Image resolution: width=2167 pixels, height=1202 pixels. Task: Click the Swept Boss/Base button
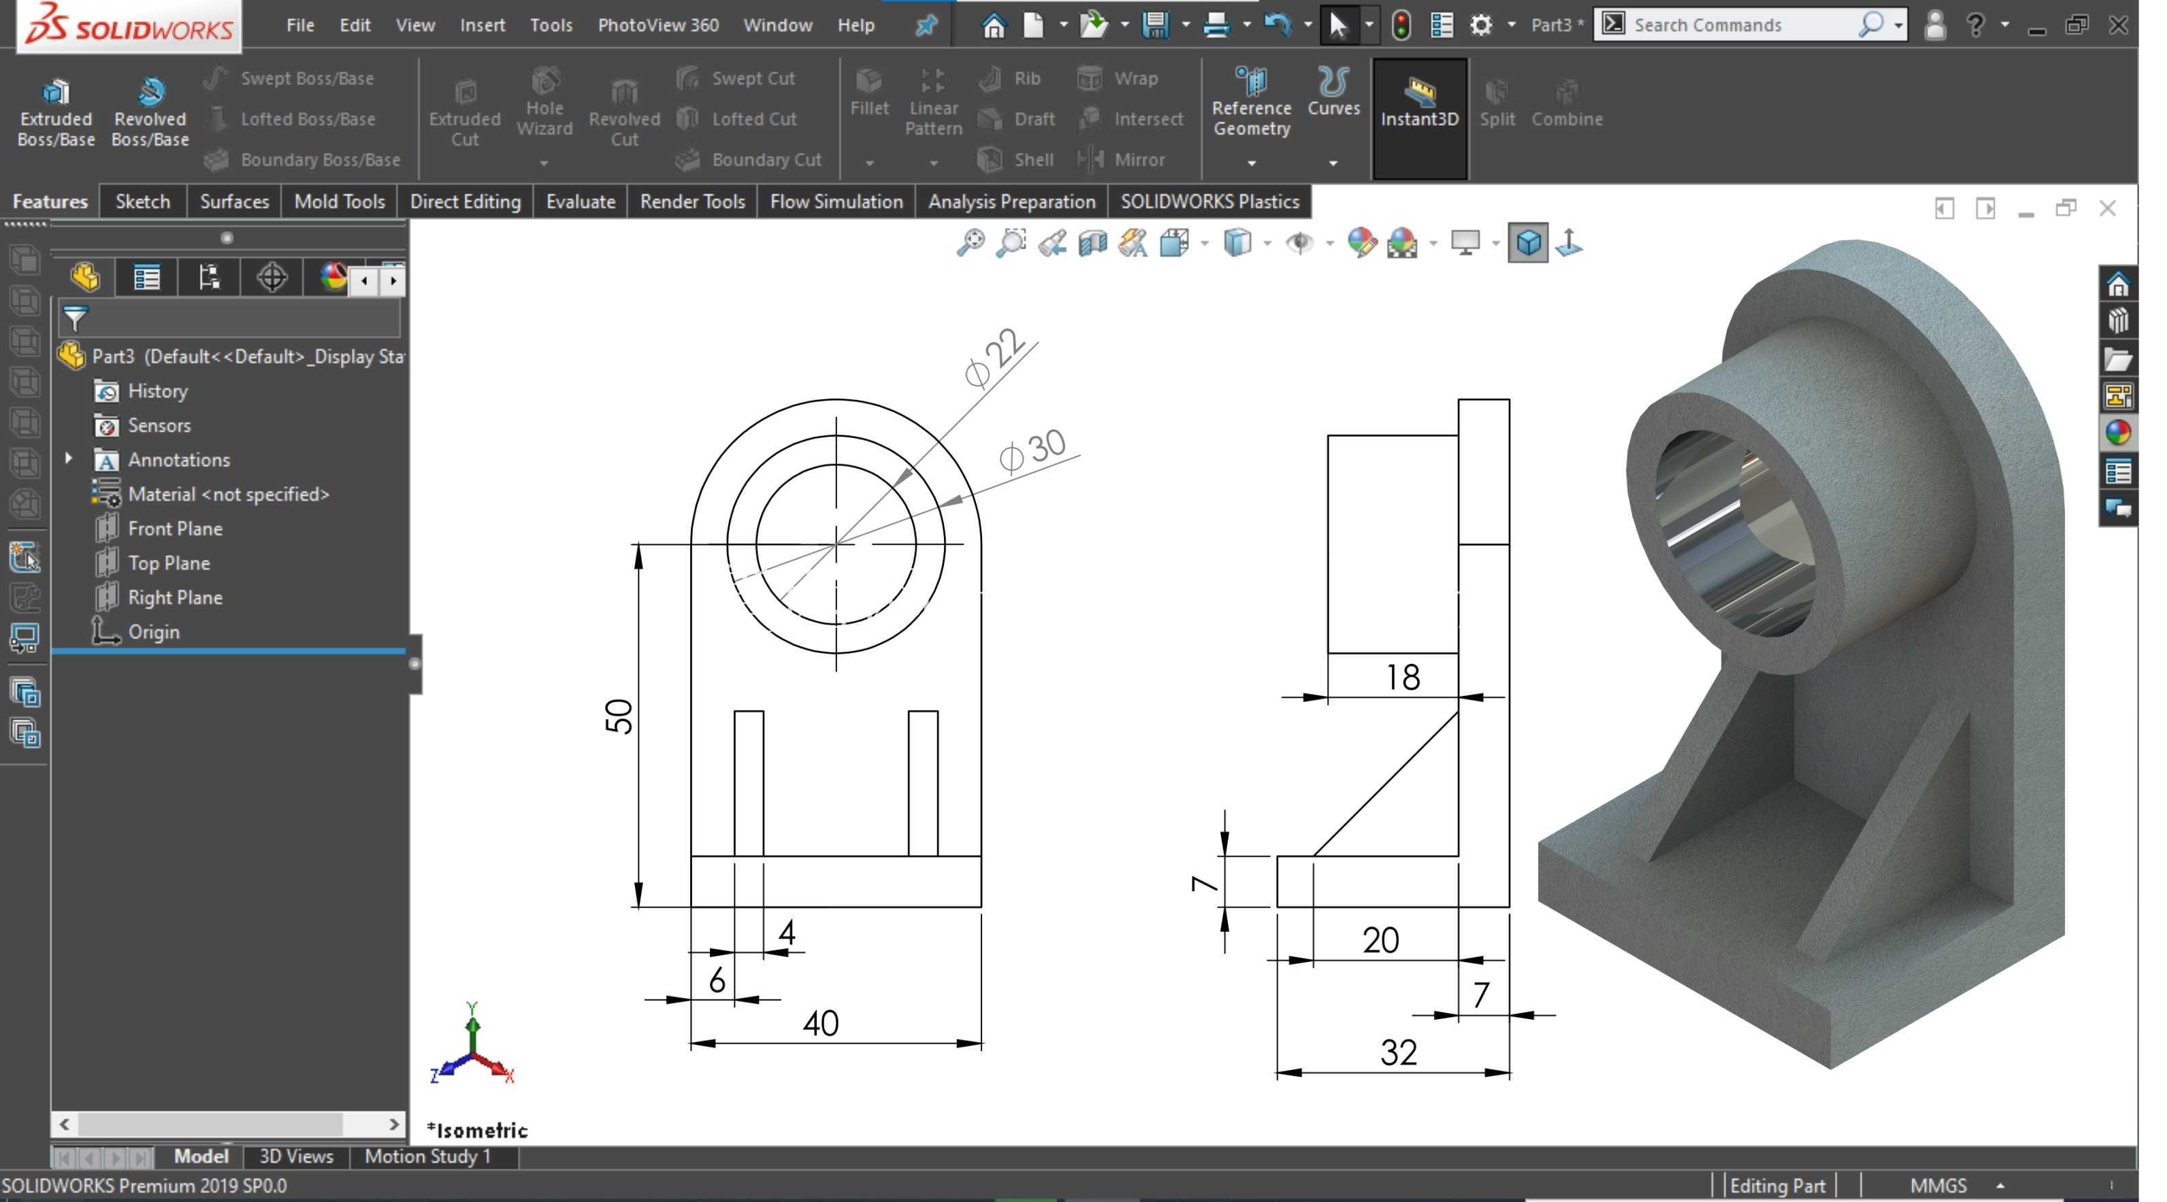pyautogui.click(x=289, y=78)
